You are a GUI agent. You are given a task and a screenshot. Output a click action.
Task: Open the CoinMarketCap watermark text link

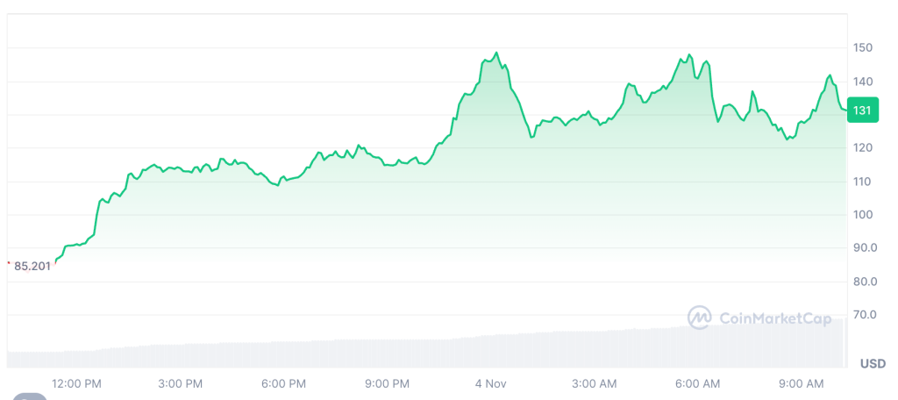click(x=774, y=318)
